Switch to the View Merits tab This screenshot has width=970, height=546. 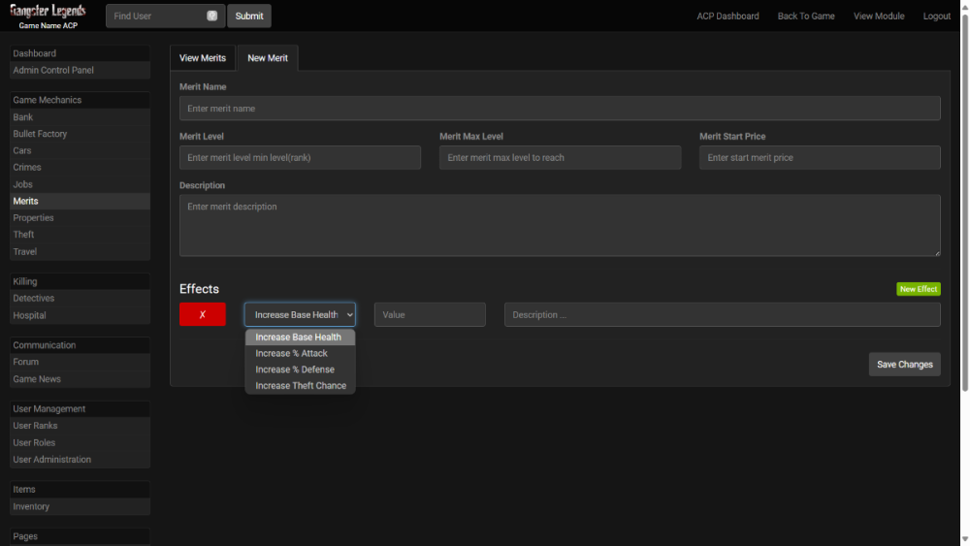[x=203, y=58]
